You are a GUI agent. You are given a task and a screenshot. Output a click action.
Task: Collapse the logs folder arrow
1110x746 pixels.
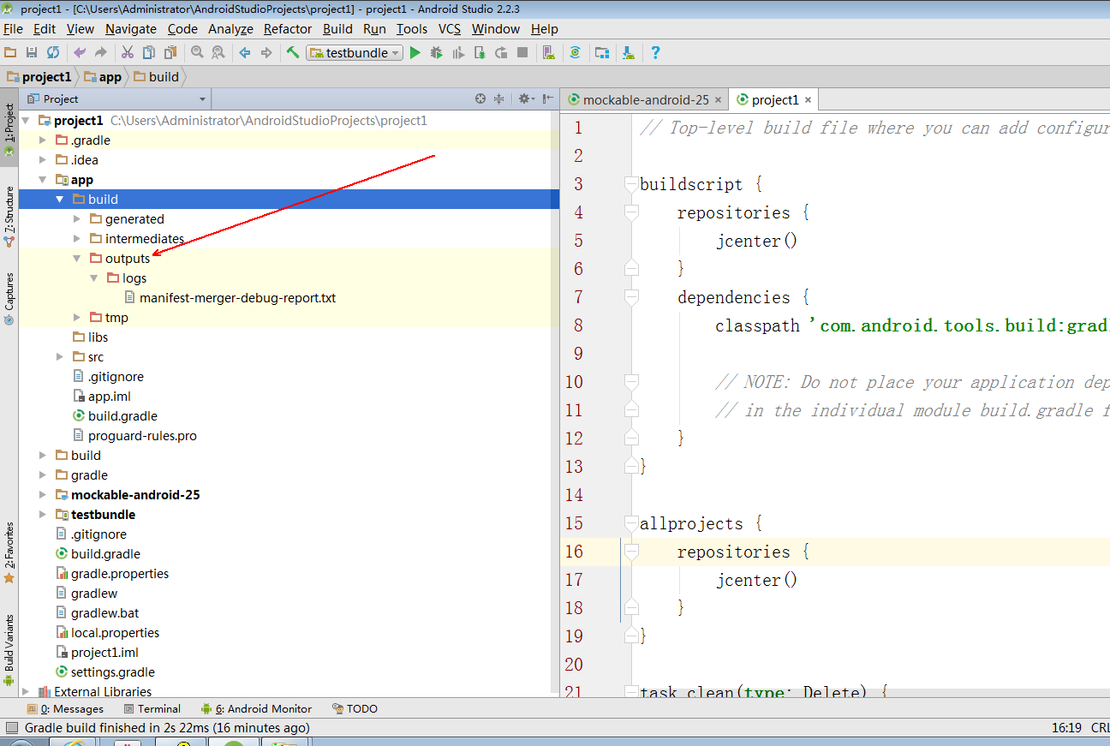point(94,278)
